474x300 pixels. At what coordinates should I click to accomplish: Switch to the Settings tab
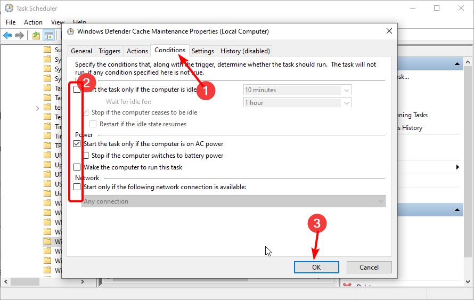(203, 51)
